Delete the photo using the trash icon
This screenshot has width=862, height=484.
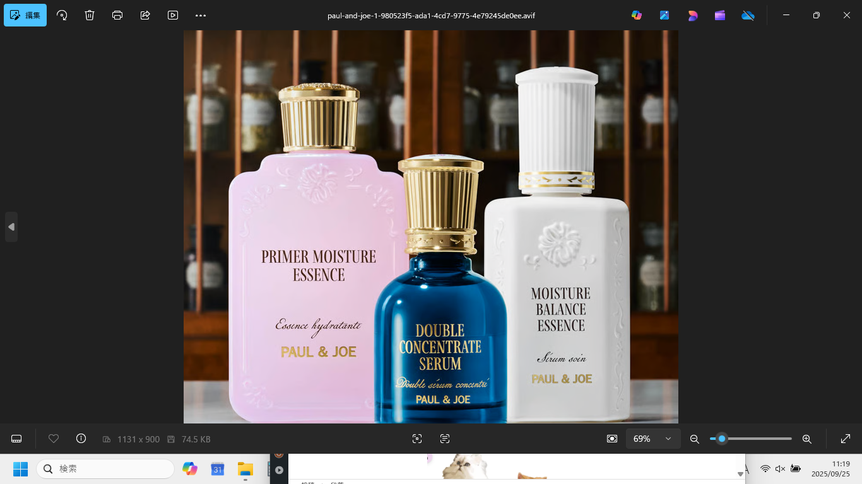(x=90, y=15)
